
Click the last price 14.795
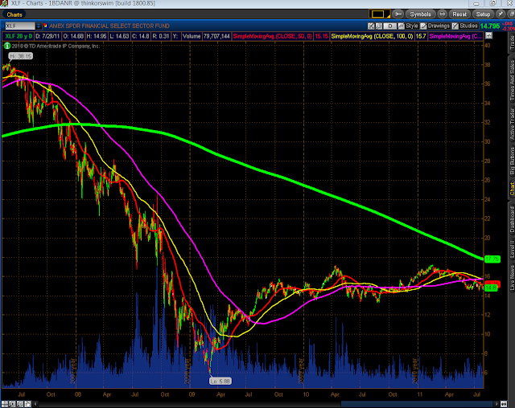tap(489, 26)
